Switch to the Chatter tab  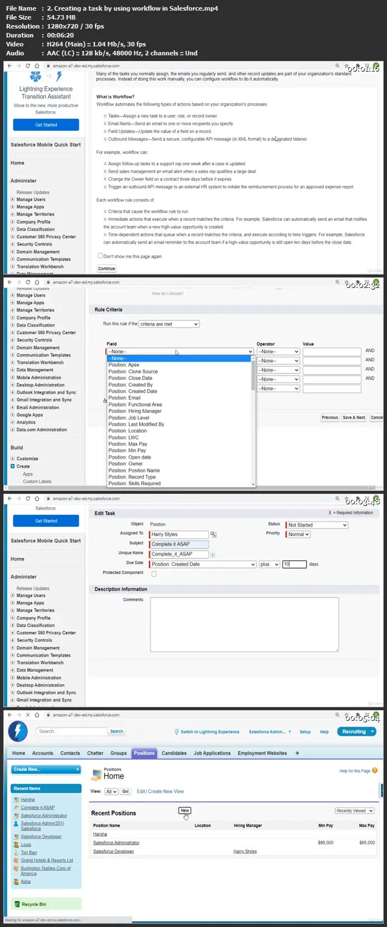tap(95, 753)
